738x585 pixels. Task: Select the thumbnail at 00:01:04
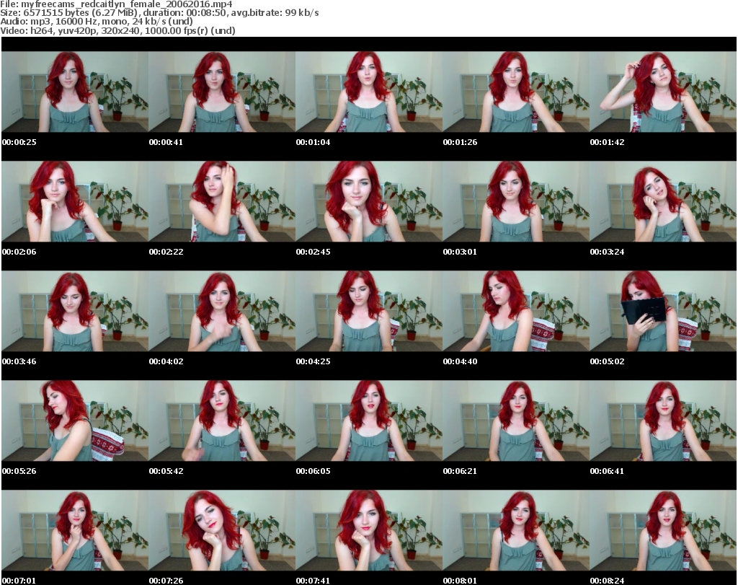click(x=368, y=92)
